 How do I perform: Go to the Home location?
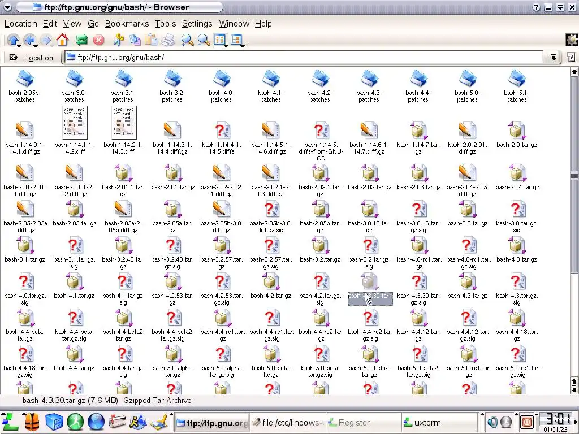[62, 40]
